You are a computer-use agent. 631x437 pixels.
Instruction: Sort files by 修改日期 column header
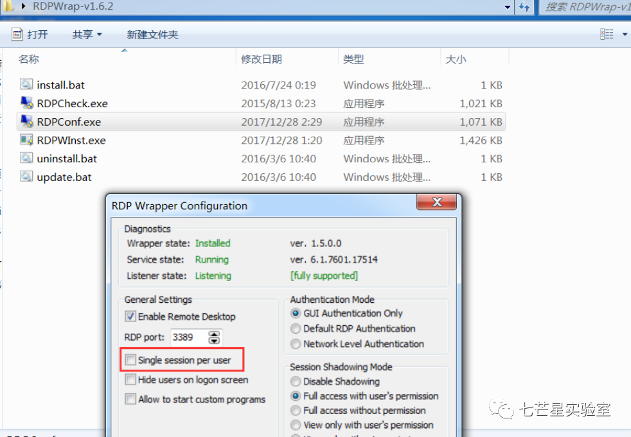[262, 59]
